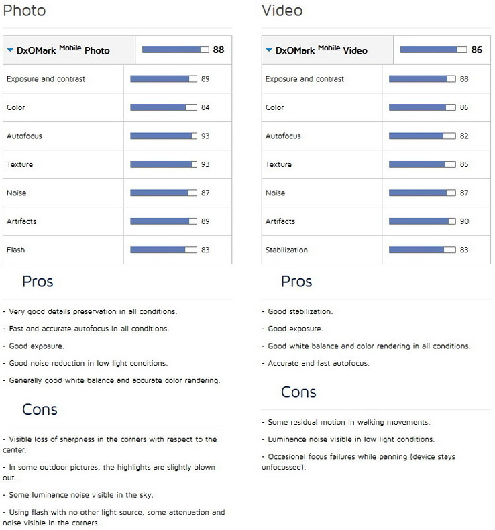Click the Photo Artifacts score bar

coord(163,221)
